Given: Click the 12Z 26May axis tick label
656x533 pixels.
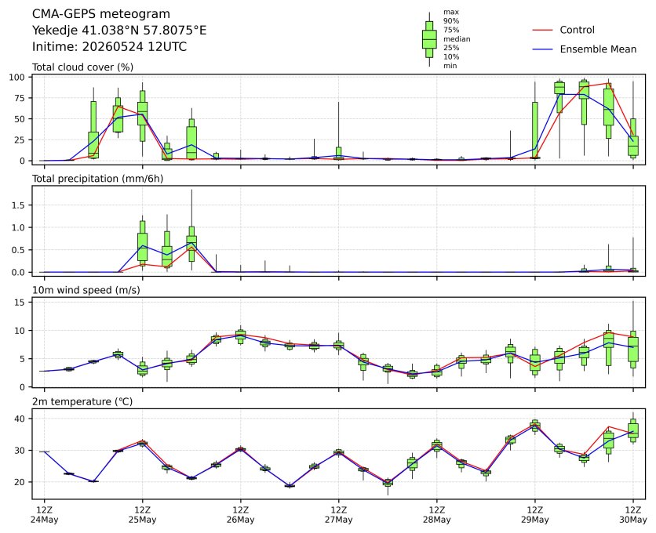Looking at the screenshot, I should pos(241,515).
